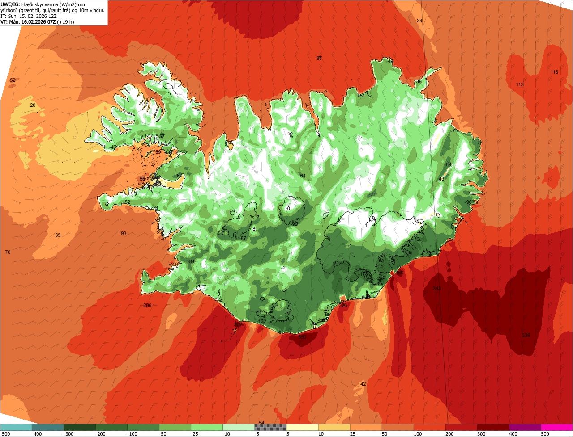The height and width of the screenshot is (437, 573).
Task: Choose the -50 to -25 green legend swatch
Action: tap(175, 428)
